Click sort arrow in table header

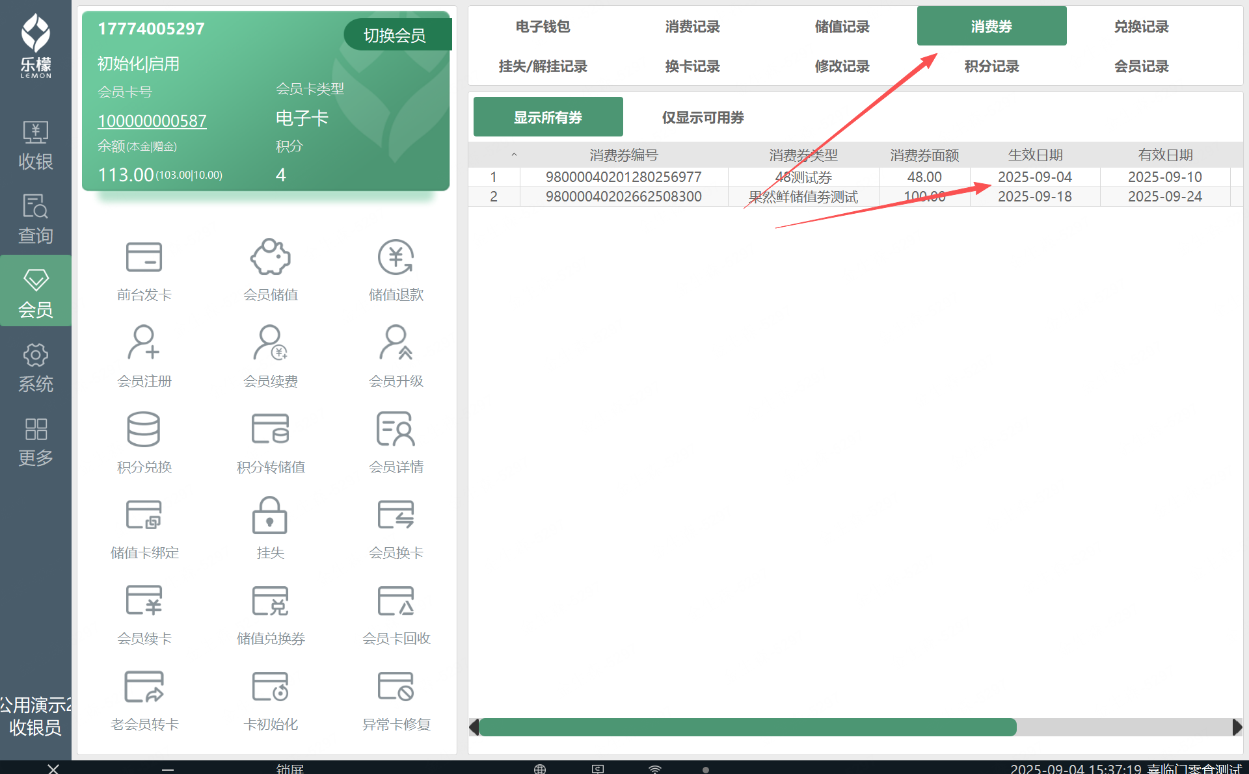pos(514,155)
